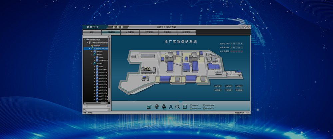Click the globe icon in bottom toolbar
The width and height of the screenshot is (333, 139).
(156, 107)
